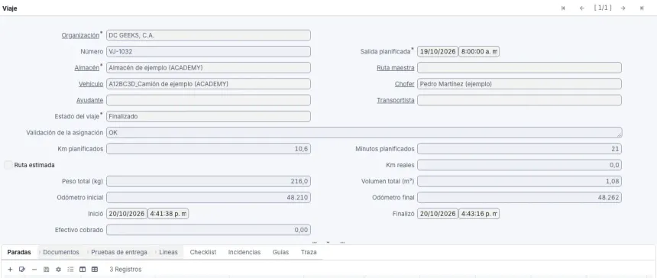Click the 3 Registros count text
657x278 pixels.
[125, 270]
